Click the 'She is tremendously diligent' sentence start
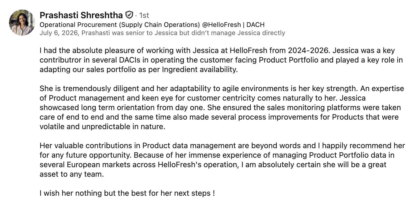 [x=93, y=89]
